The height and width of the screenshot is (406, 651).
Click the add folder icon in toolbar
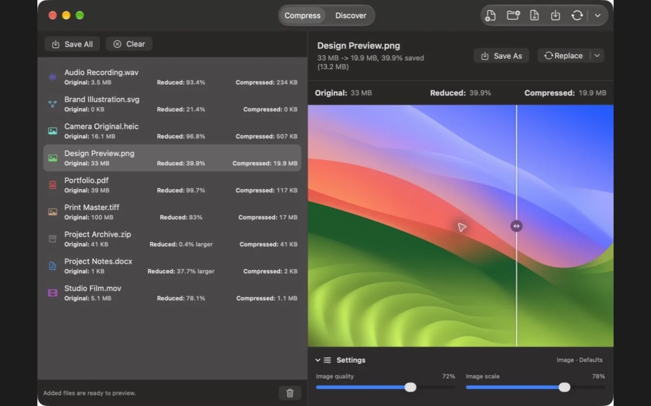click(513, 15)
